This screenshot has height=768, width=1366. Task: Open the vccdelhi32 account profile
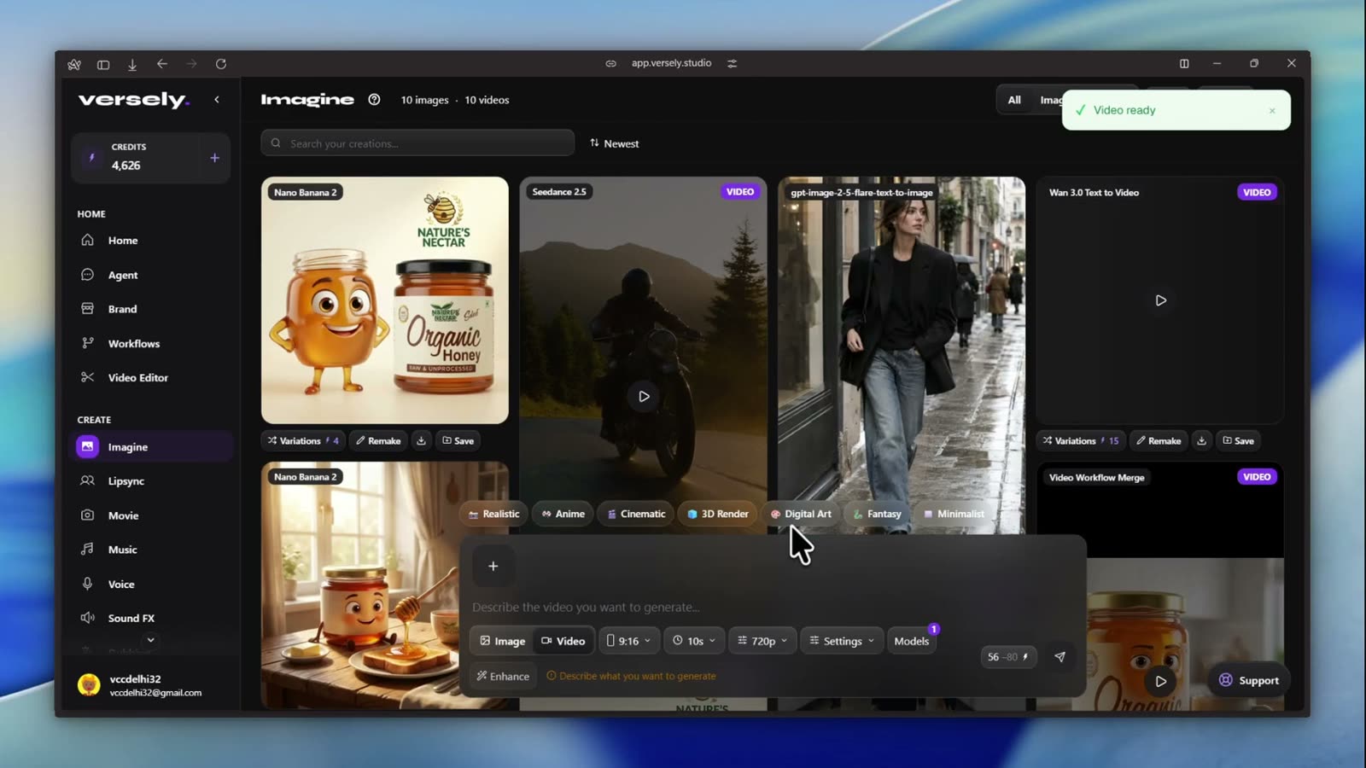point(150,685)
